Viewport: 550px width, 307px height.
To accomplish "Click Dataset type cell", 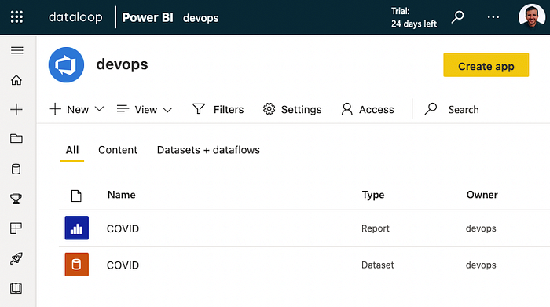I will (378, 265).
